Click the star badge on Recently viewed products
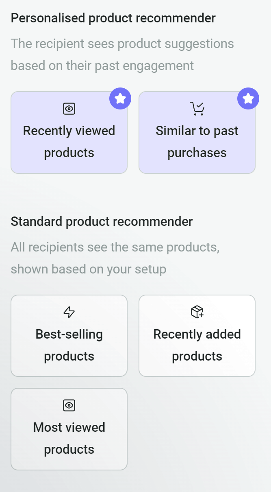 pos(120,98)
